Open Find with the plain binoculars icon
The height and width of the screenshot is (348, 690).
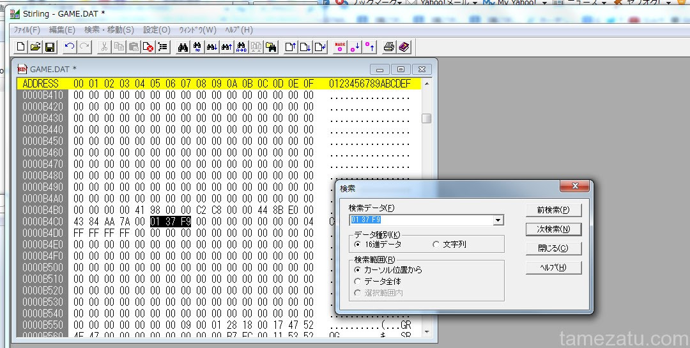(x=183, y=47)
